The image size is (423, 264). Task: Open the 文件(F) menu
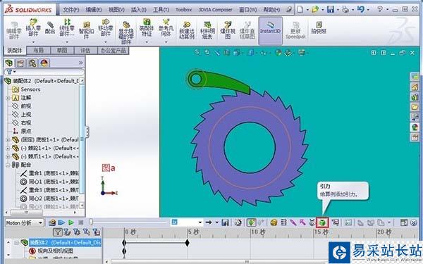point(71,10)
